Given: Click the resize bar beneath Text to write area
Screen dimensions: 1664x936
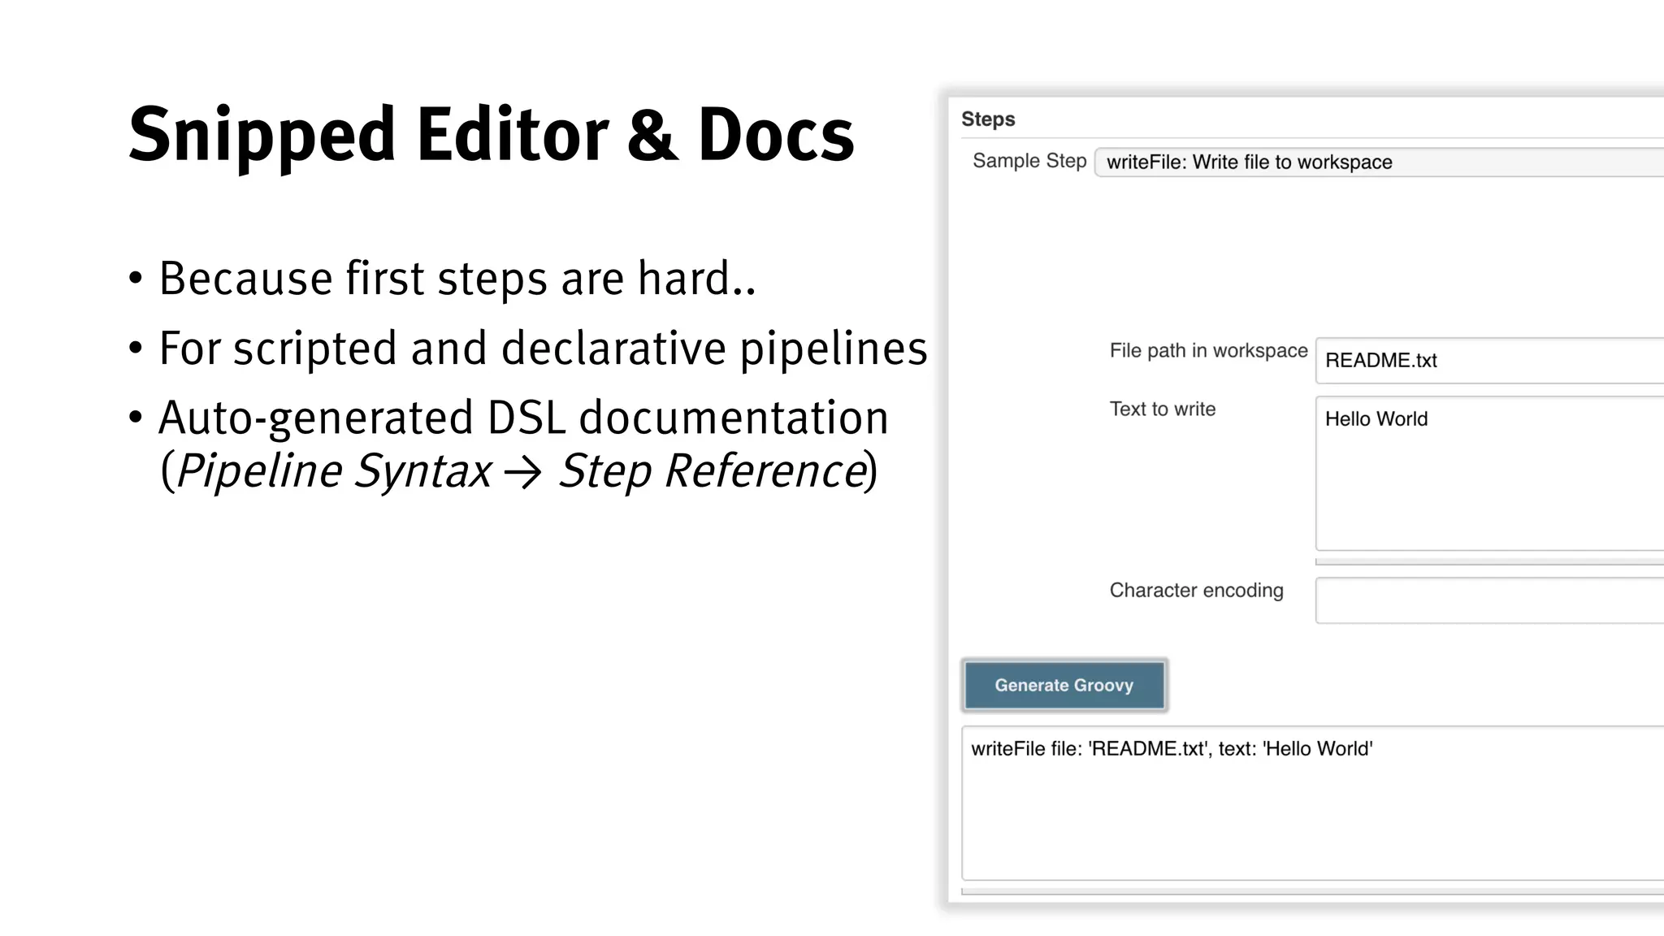Looking at the screenshot, I should pos(1490,561).
